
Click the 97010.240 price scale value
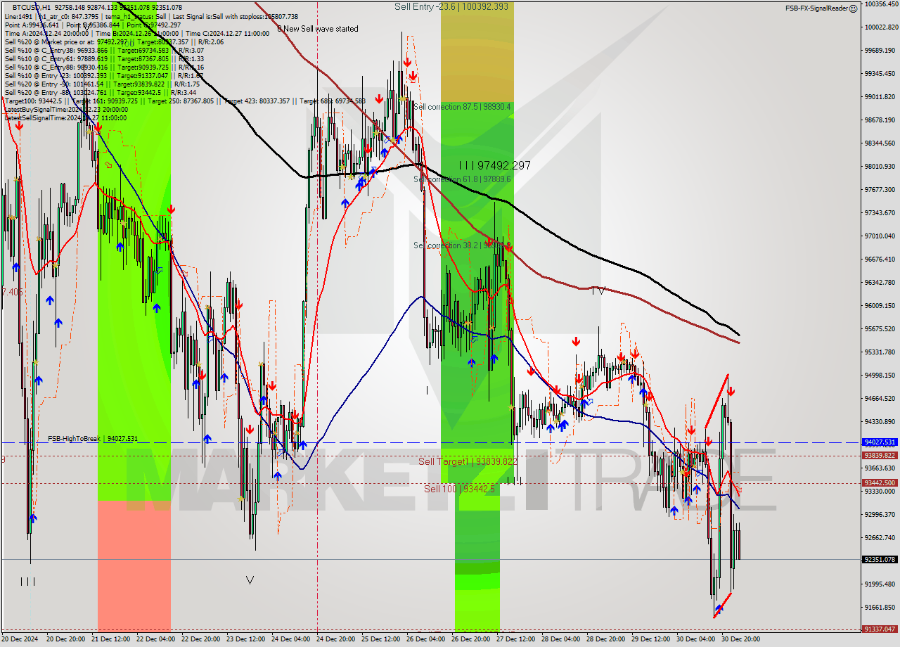(x=880, y=236)
